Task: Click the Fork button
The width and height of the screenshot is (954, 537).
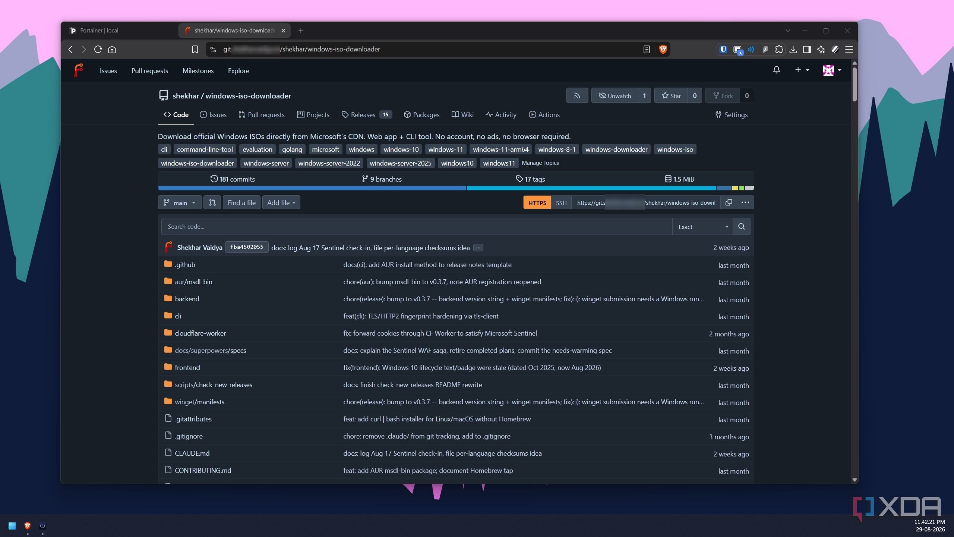Action: click(x=723, y=96)
